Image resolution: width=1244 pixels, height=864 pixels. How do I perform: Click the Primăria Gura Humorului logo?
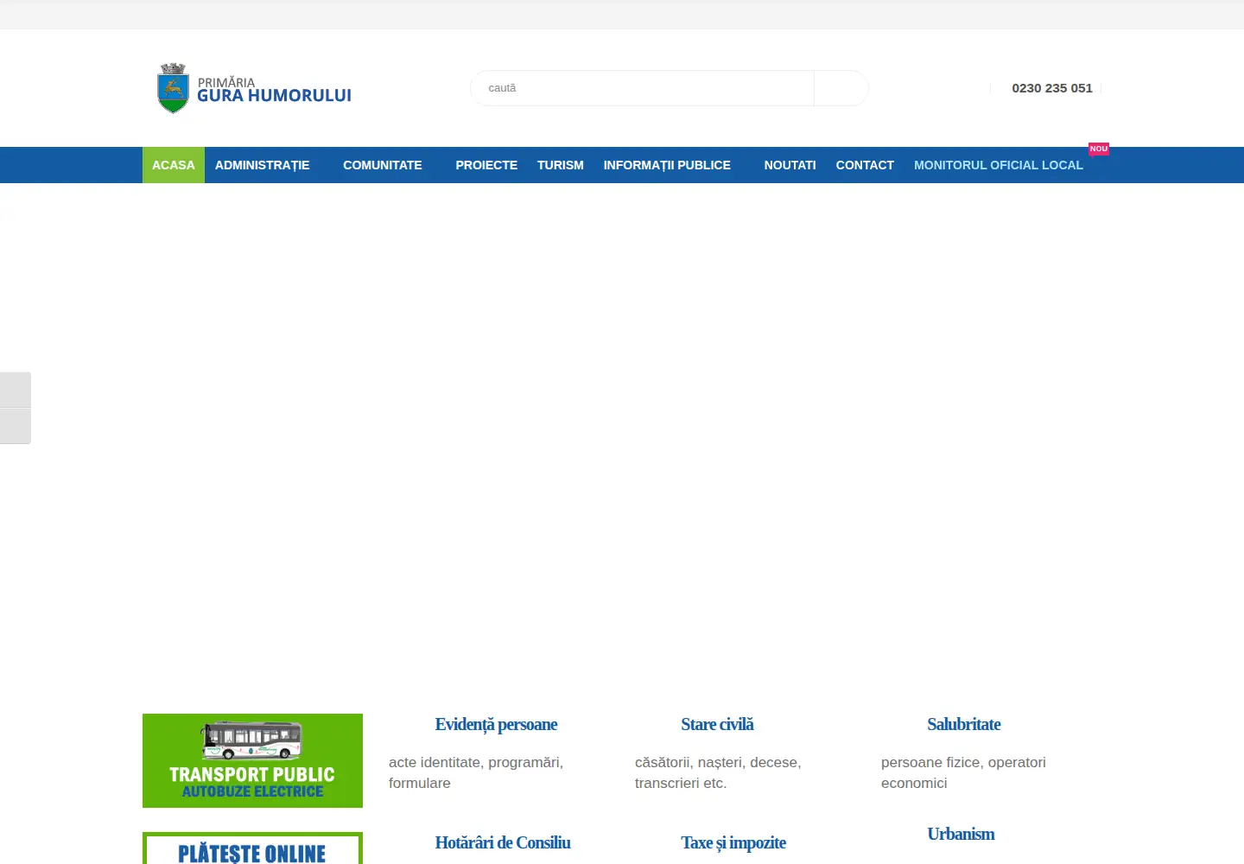point(254,88)
